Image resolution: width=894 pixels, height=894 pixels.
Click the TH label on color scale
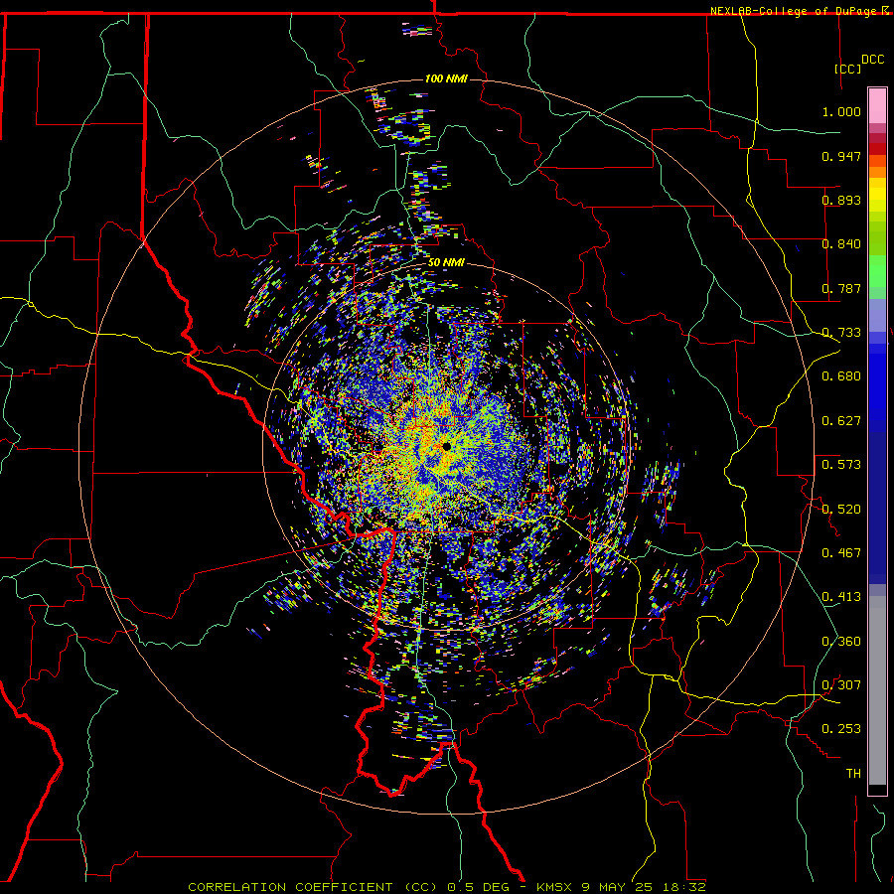click(x=853, y=774)
